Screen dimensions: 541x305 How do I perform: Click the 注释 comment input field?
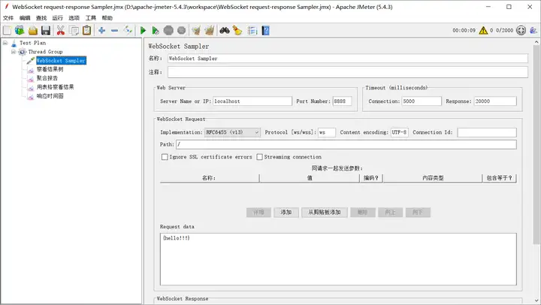coord(348,72)
